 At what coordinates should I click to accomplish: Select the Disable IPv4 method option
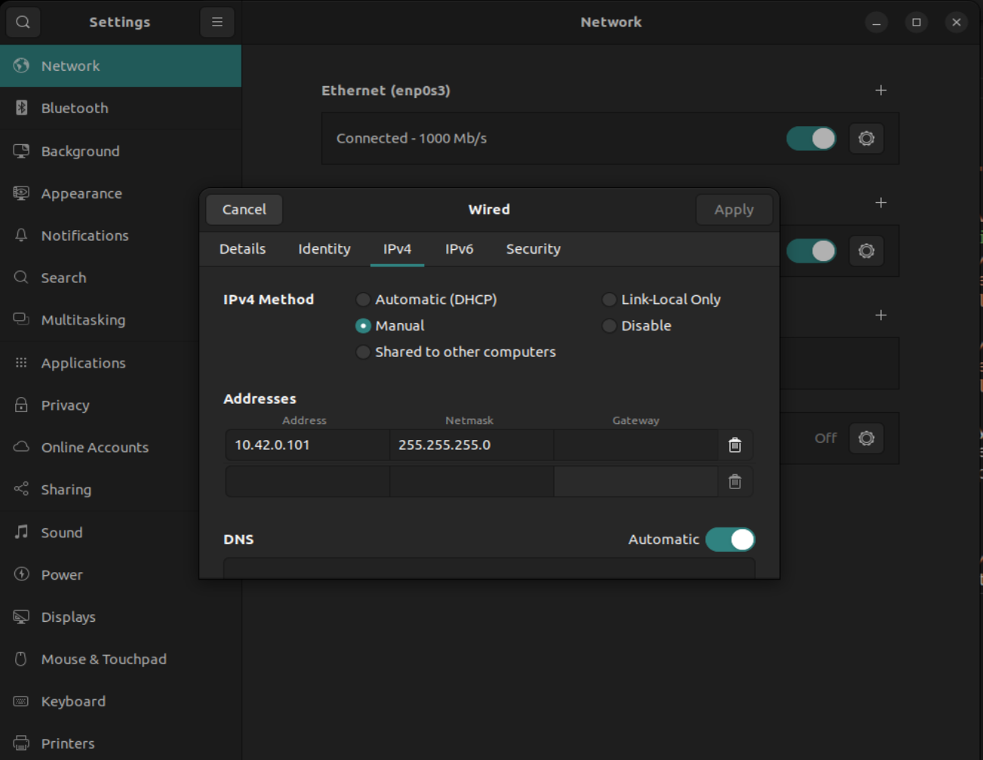(x=609, y=326)
